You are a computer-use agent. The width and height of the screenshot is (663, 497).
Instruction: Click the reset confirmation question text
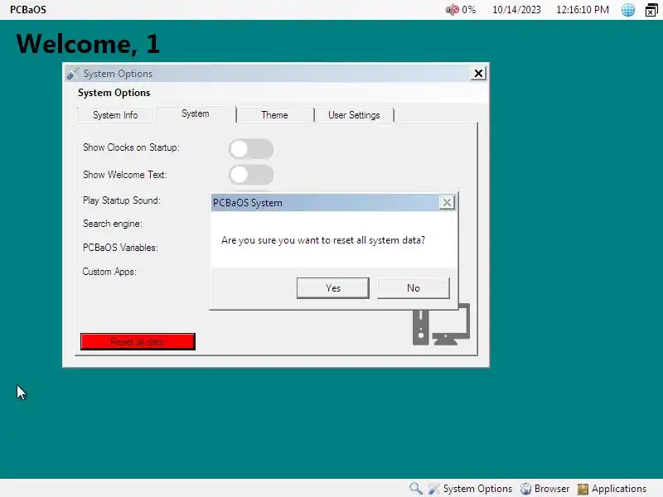pos(323,240)
